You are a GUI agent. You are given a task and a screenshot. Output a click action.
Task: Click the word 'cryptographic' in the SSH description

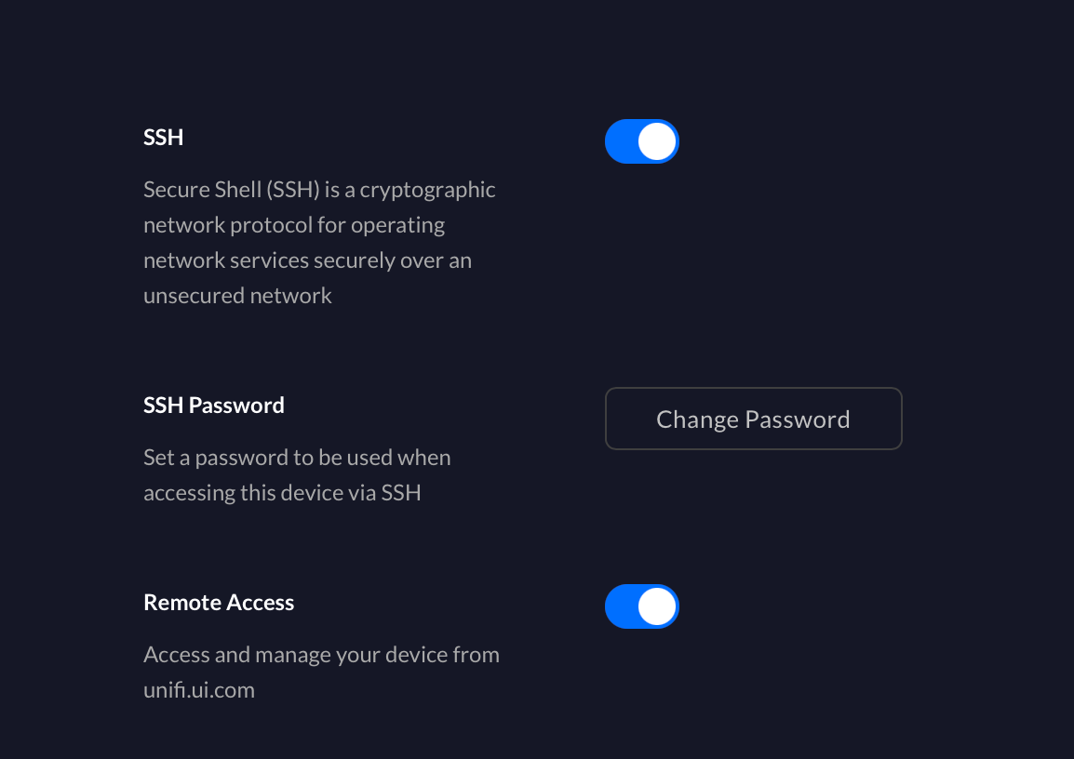point(427,190)
